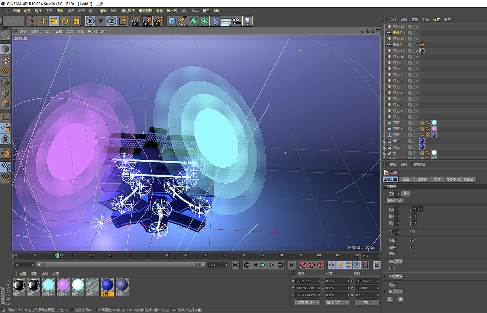Open the 默认 dropdown in project settings
The height and width of the screenshot is (313, 487).
pos(399,262)
